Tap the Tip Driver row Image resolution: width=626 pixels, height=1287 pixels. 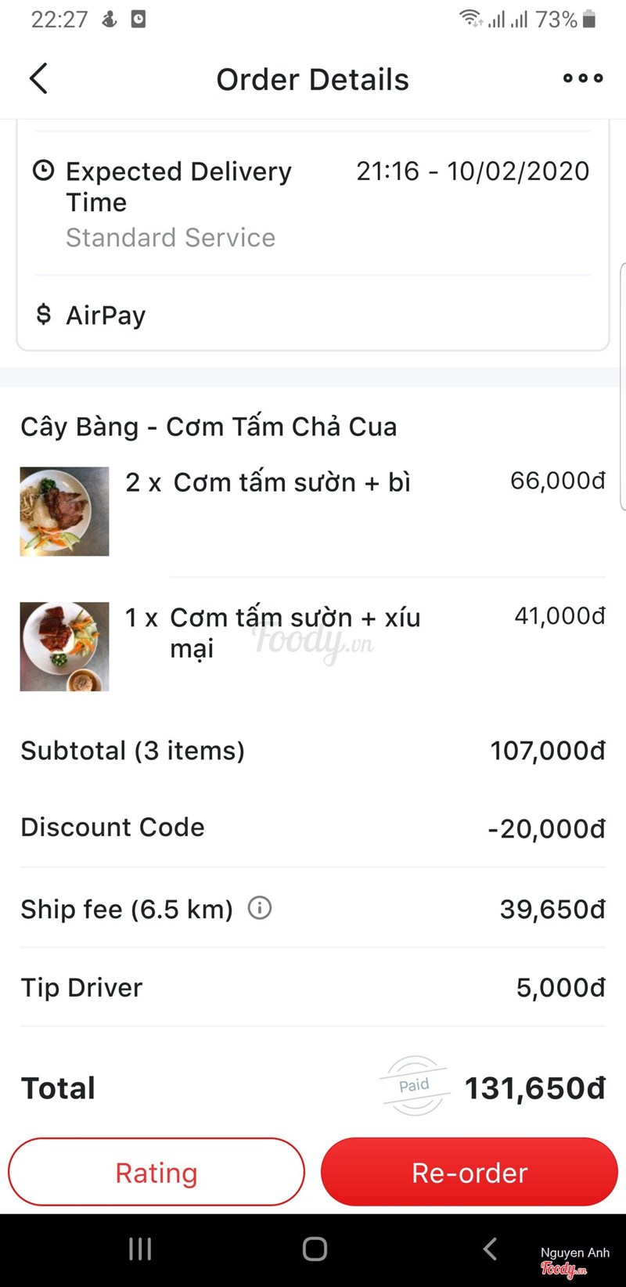tap(313, 988)
